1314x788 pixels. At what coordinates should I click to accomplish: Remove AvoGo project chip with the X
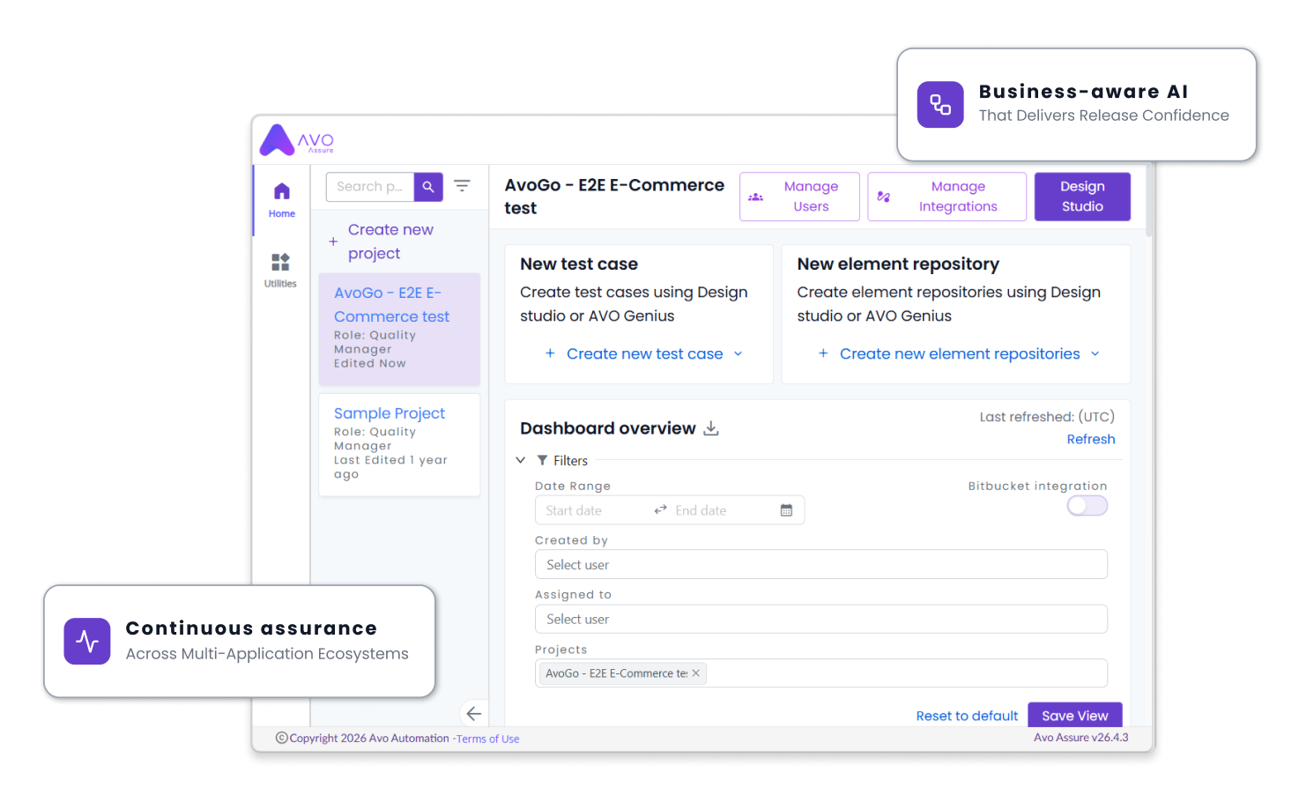(x=696, y=673)
